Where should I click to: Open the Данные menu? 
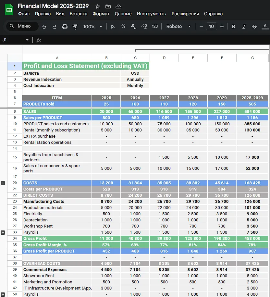123,14
